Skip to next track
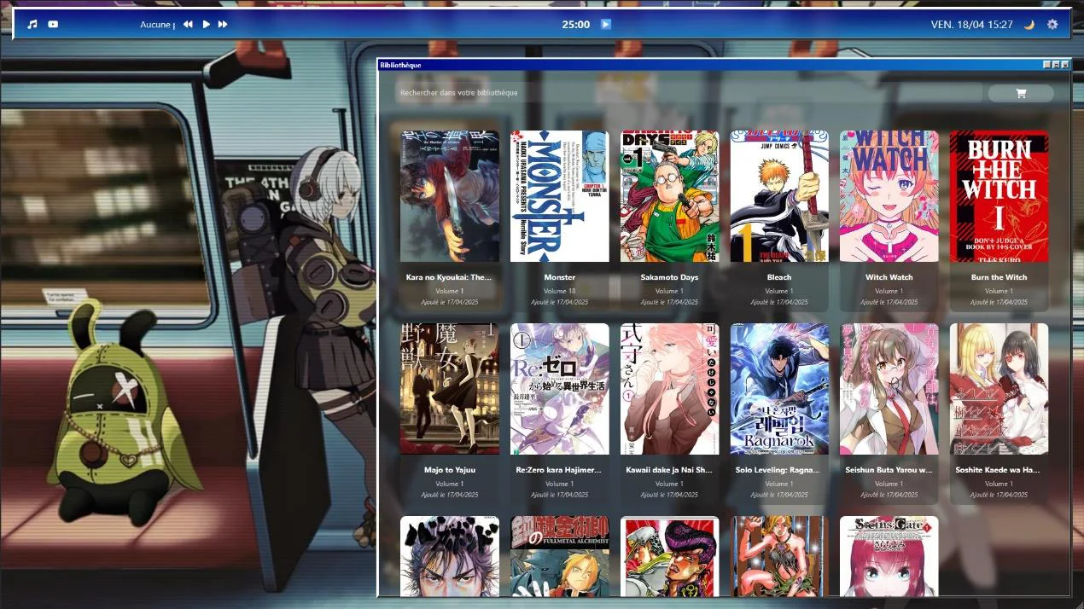Viewport: 1084px width, 609px height. click(x=224, y=25)
